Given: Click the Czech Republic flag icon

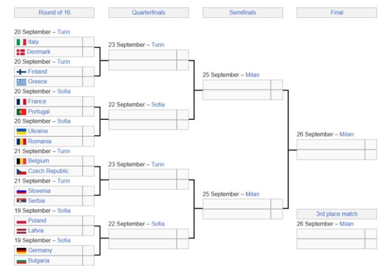Looking at the screenshot, I should coord(22,171).
